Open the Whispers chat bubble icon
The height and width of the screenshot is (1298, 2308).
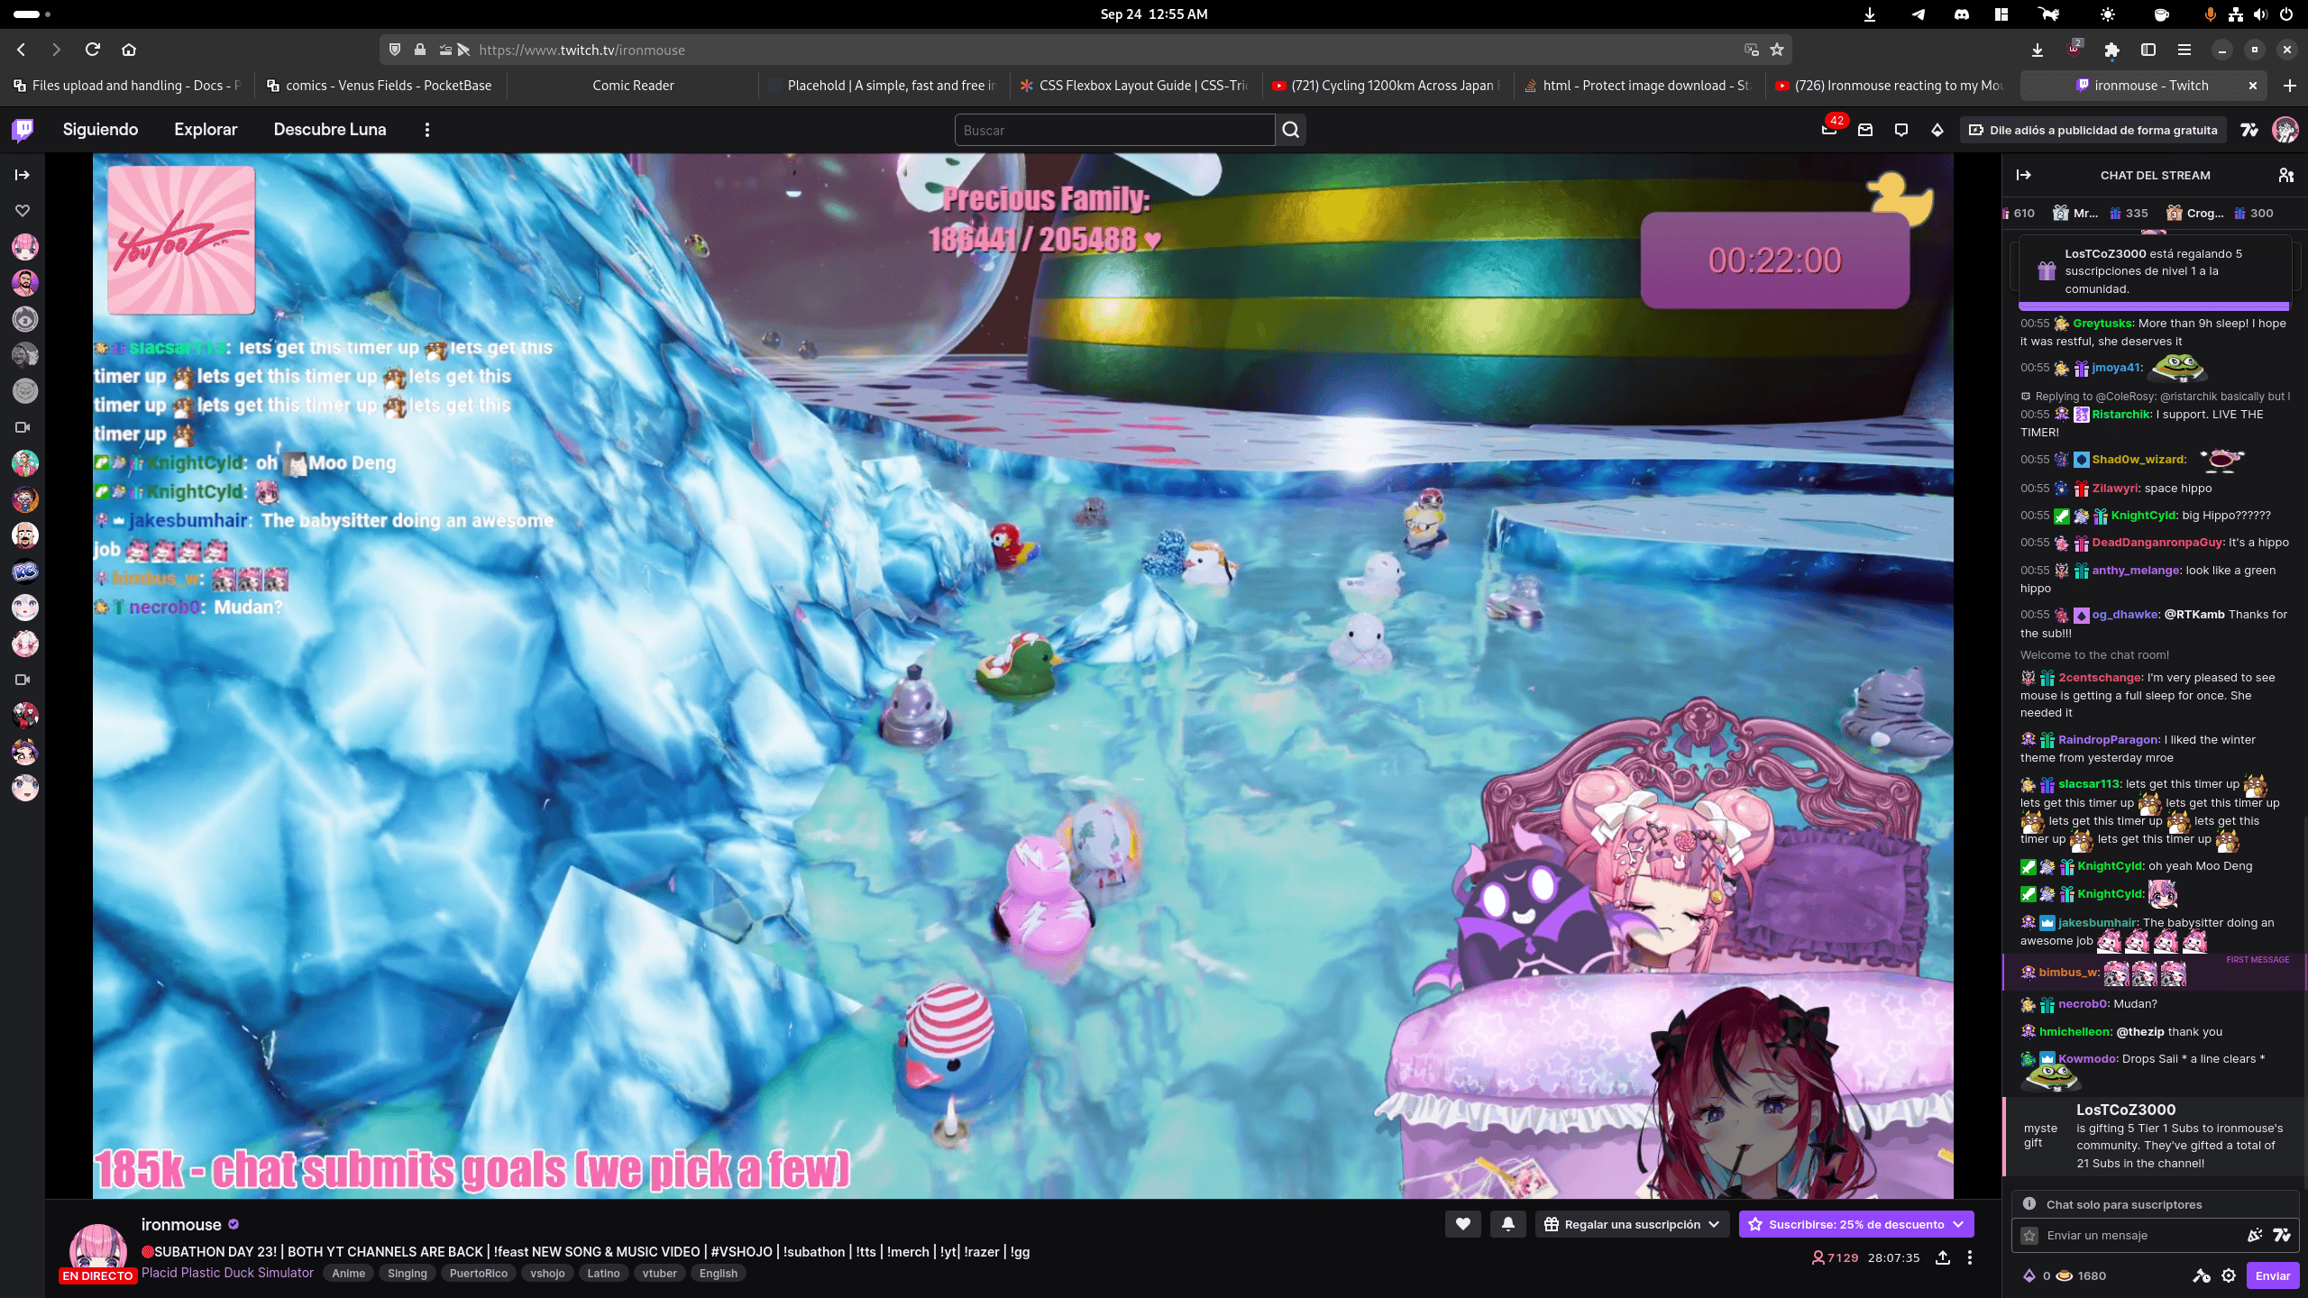1901,130
